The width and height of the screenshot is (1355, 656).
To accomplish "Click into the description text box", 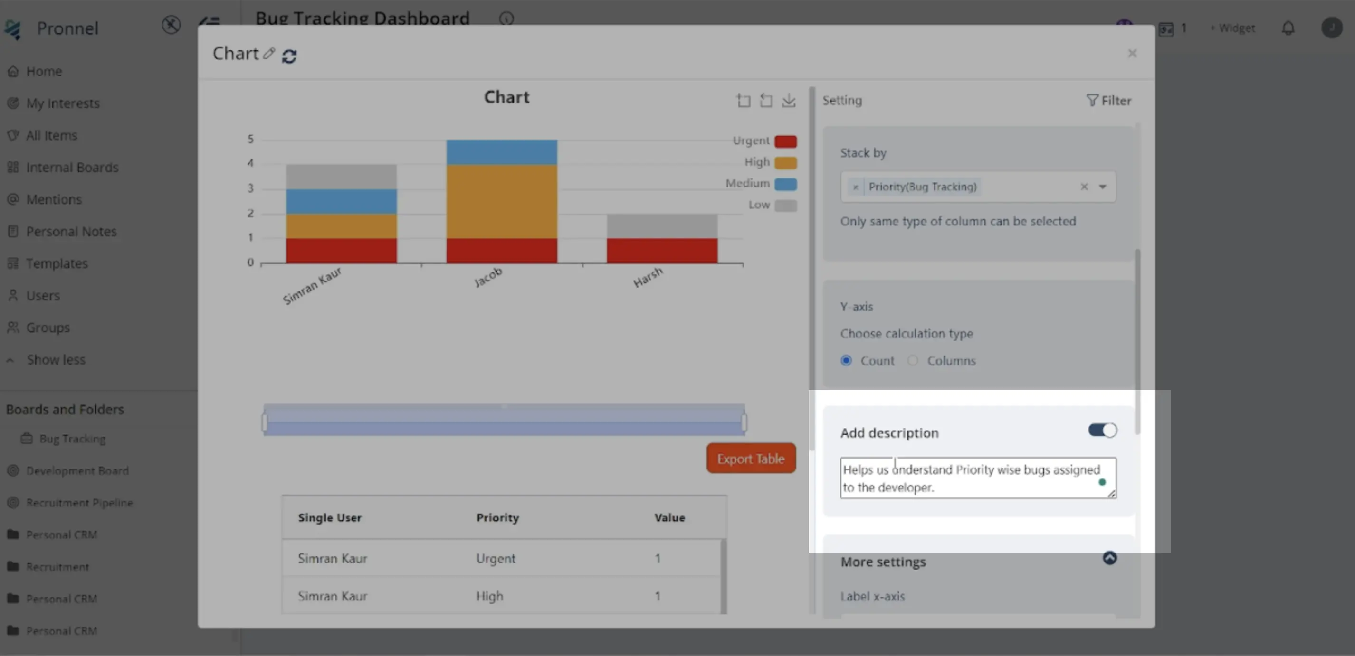I will (978, 478).
